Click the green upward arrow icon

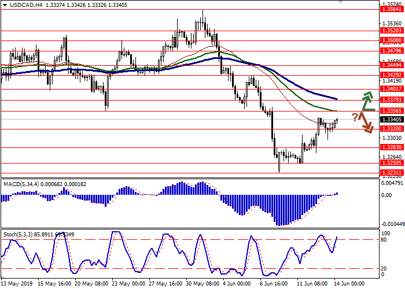tap(366, 101)
